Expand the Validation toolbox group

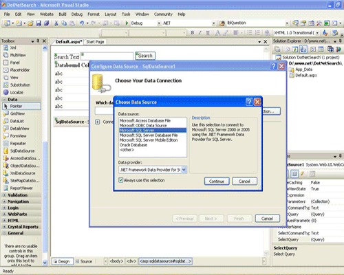click(x=4, y=195)
